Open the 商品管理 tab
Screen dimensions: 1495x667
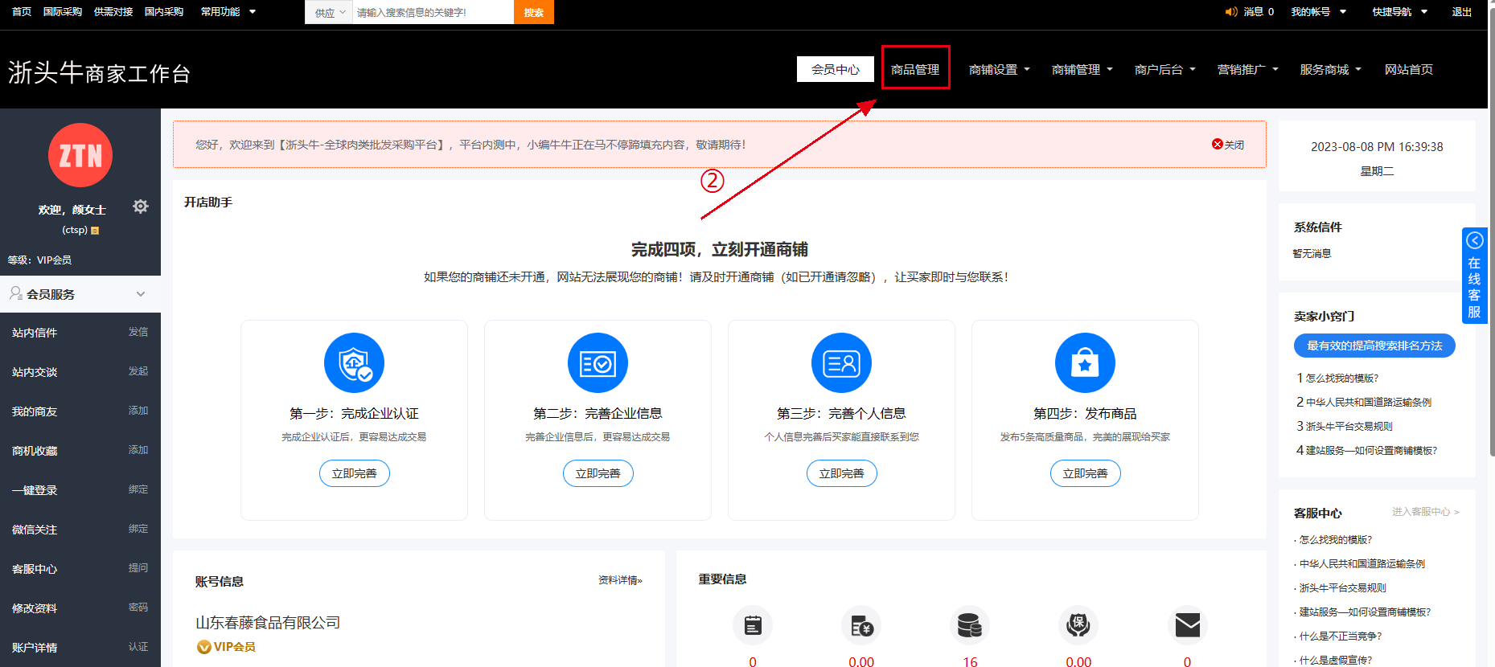coord(915,69)
